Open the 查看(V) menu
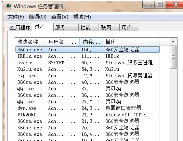This screenshot has height=141, width=183. click(x=60, y=17)
